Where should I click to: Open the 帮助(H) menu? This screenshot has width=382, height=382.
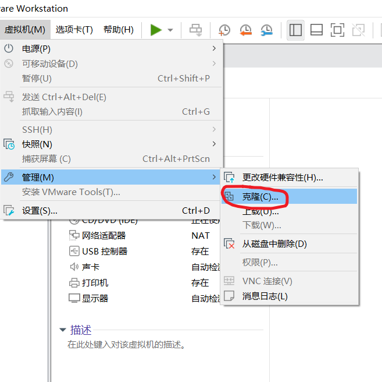pyautogui.click(x=119, y=30)
